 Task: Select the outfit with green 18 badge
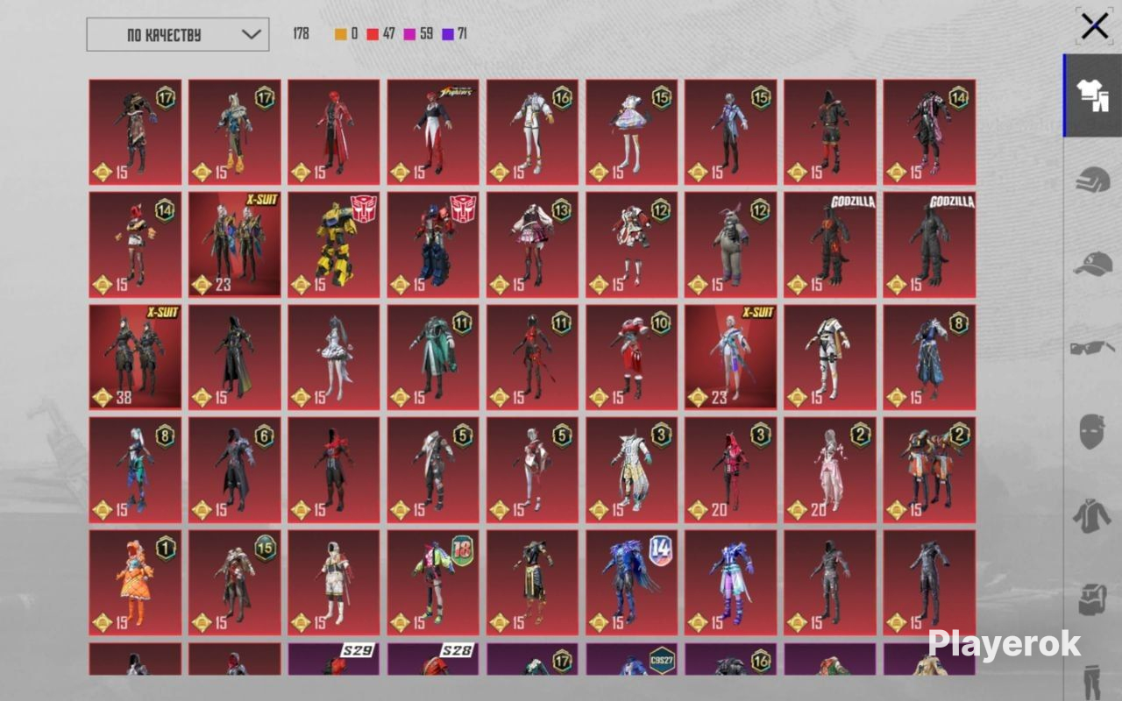(x=433, y=582)
